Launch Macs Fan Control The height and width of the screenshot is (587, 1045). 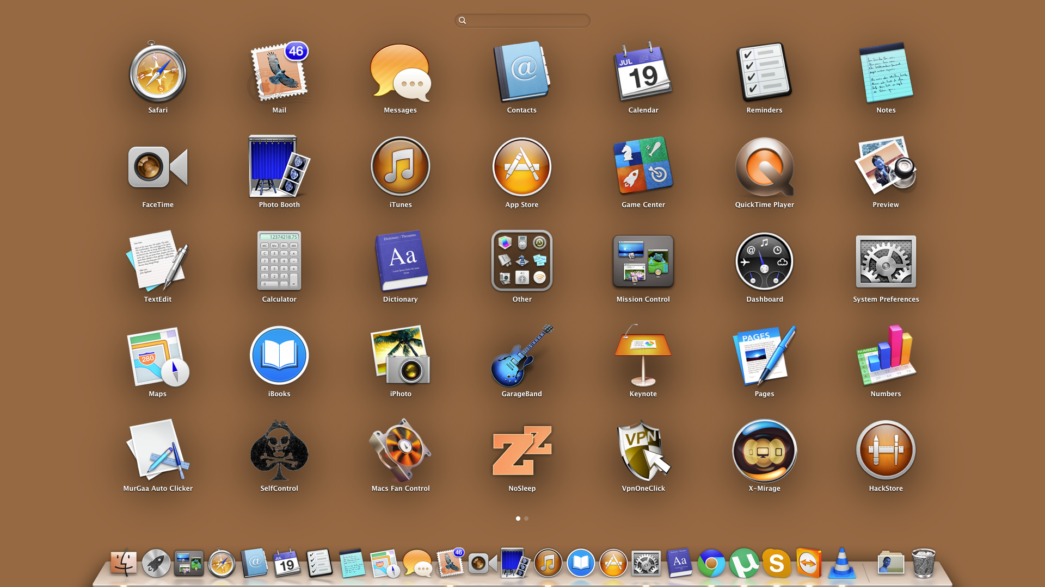coord(400,451)
